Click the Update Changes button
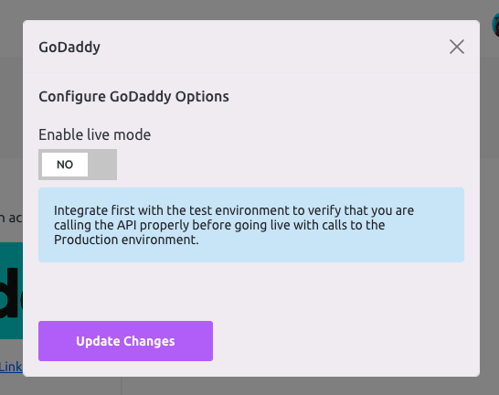Image resolution: width=499 pixels, height=395 pixels. [126, 341]
